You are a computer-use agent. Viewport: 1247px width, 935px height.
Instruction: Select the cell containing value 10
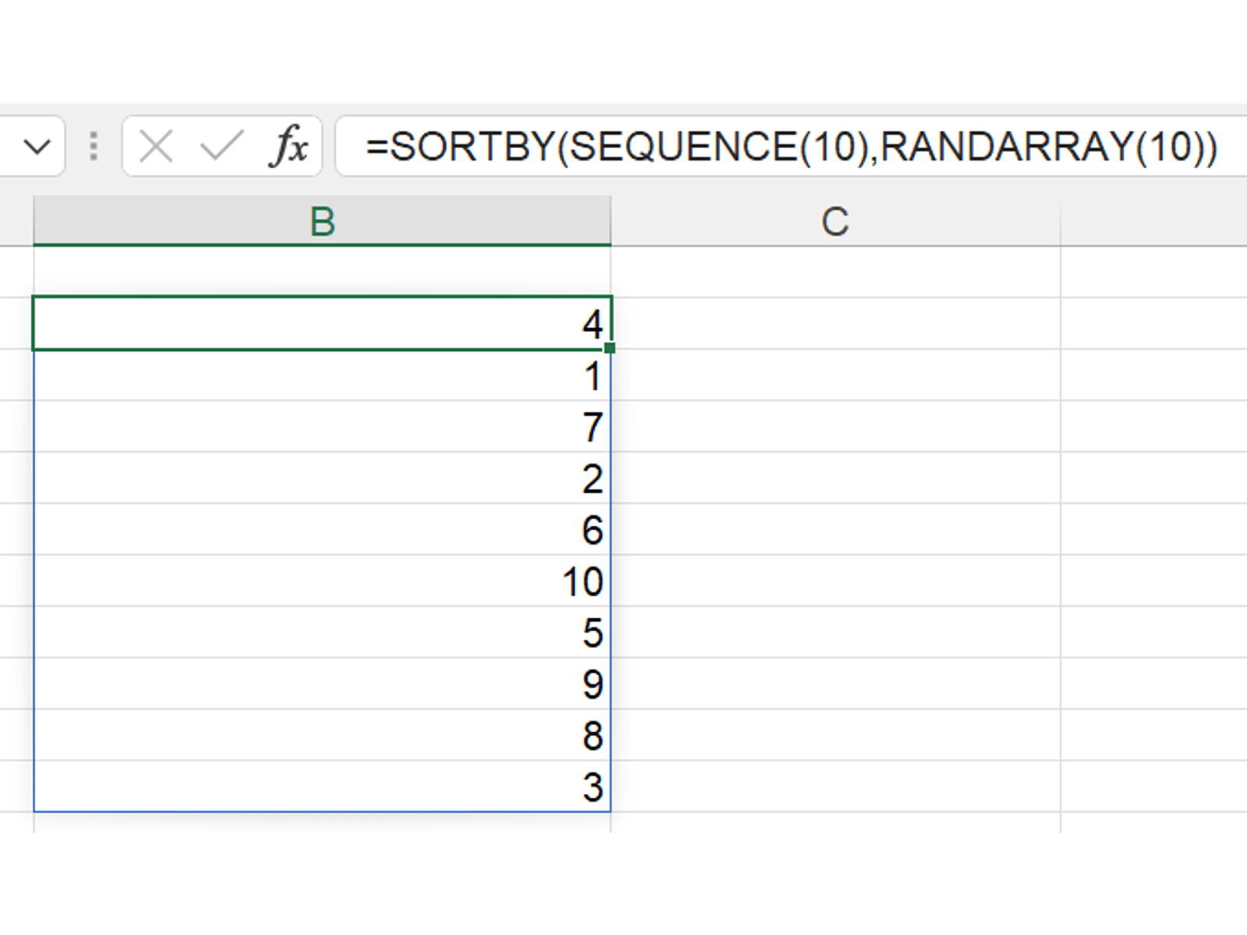[322, 581]
